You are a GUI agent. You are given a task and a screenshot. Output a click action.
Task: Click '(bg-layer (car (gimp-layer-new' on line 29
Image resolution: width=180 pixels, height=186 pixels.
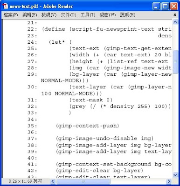coord(120,74)
